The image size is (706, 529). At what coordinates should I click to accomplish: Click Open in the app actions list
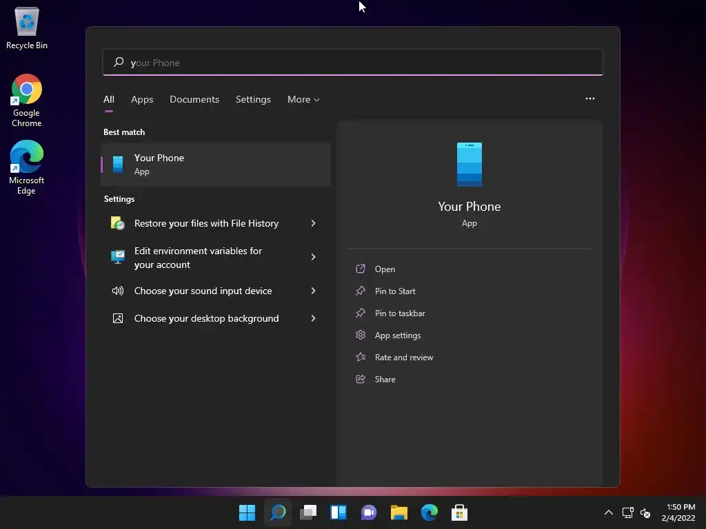385,269
